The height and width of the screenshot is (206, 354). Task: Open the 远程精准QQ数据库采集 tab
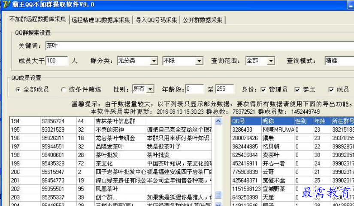tap(101, 20)
